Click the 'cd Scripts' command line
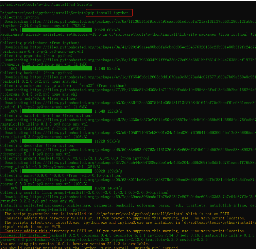 tap(46, 4)
